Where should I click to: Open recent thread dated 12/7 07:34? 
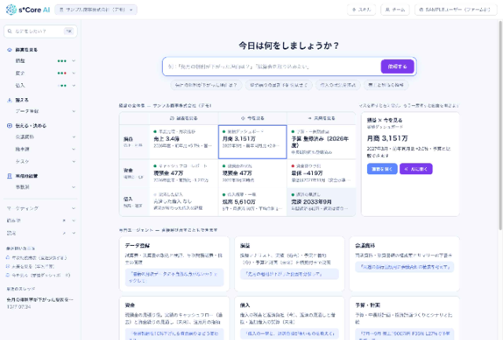(x=40, y=303)
